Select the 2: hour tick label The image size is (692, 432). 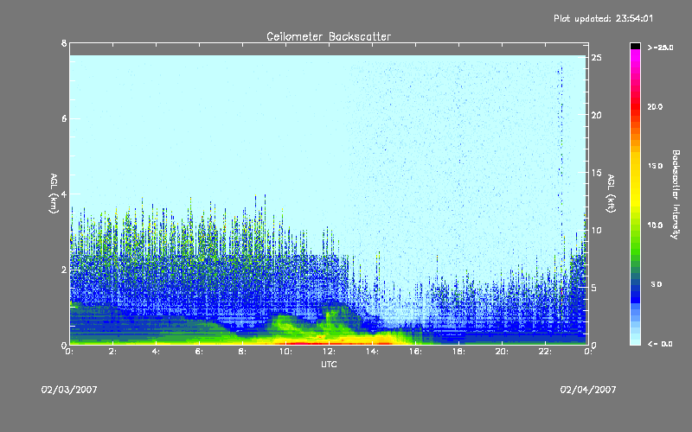(x=112, y=352)
